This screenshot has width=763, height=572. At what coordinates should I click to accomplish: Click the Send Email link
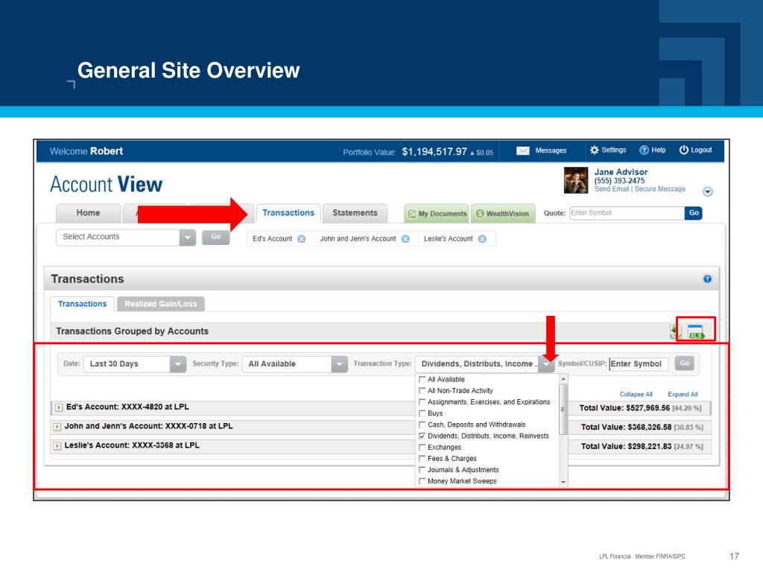coord(612,188)
